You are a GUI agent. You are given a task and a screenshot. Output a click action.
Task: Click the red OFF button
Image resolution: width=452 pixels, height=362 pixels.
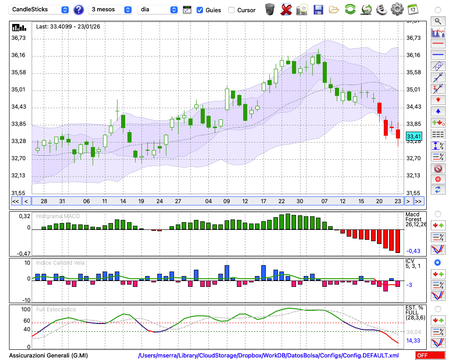[430, 356]
